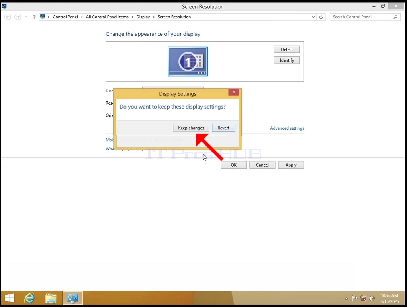Select Screen Resolution breadcrumb
This screenshot has width=407, height=307.
(174, 17)
